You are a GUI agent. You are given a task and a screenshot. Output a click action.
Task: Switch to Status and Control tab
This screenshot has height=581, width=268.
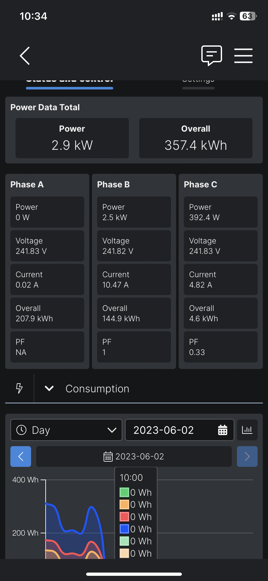click(x=70, y=81)
